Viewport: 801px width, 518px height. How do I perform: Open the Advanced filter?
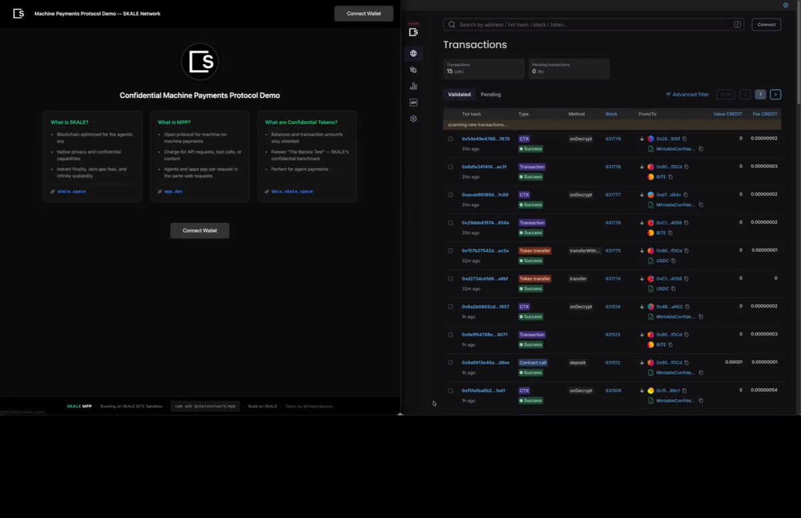pos(688,95)
